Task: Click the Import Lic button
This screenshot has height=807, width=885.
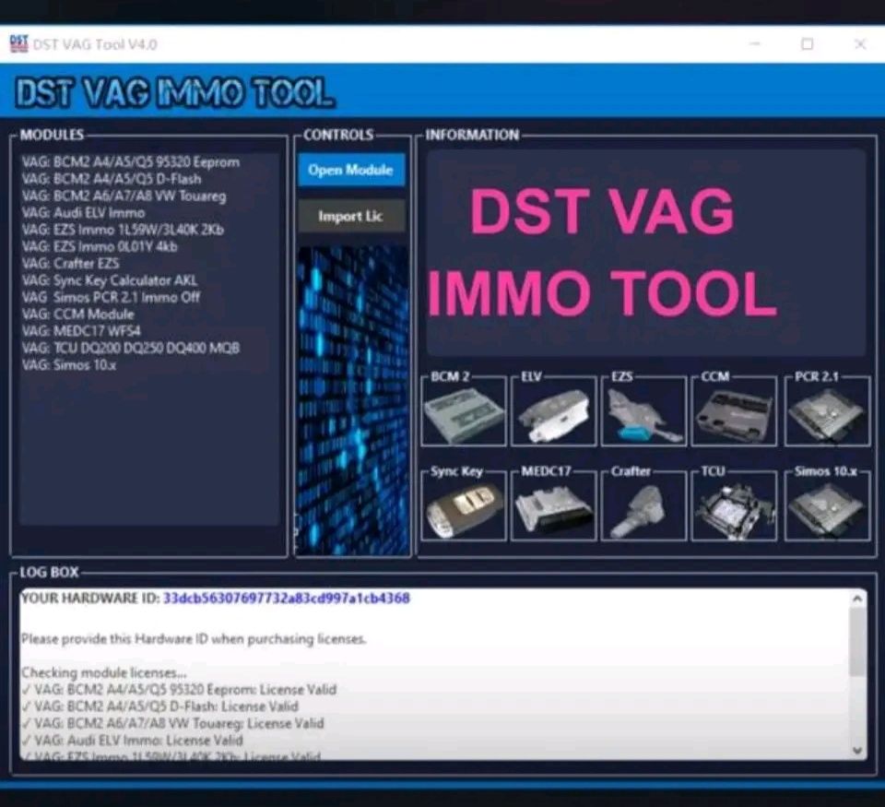Action: tap(350, 217)
